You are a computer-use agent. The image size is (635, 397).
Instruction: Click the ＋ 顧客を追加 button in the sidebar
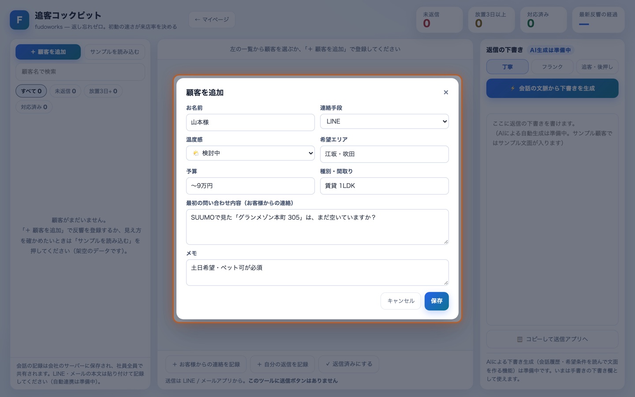[48, 52]
